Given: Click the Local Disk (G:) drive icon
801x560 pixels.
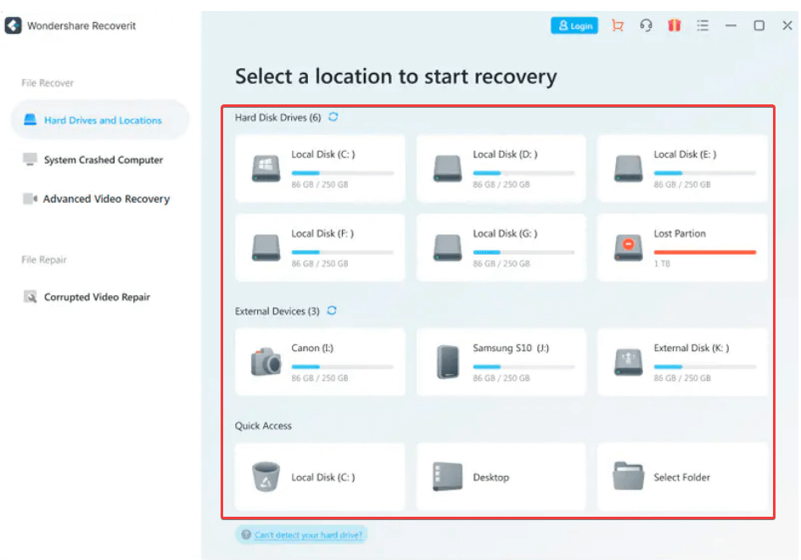Looking at the screenshot, I should (447, 248).
